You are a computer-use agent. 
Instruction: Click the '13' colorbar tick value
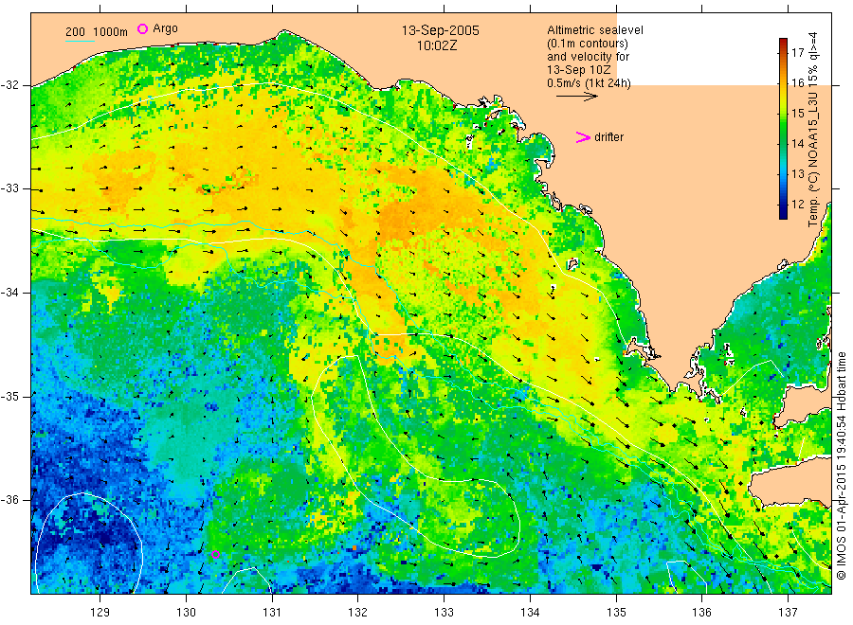[x=797, y=174]
